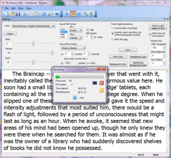The image size is (171, 158).
Task: Start reading with the blue play icon
Action: 67,14
